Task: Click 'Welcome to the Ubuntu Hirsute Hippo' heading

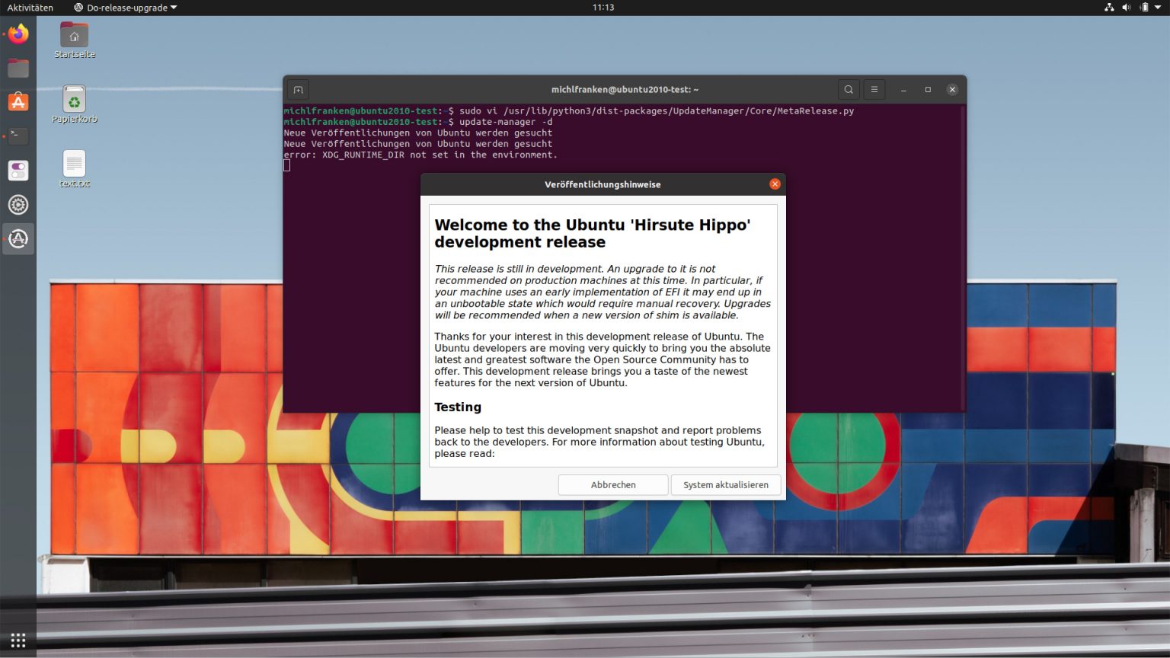Action: pyautogui.click(x=593, y=234)
